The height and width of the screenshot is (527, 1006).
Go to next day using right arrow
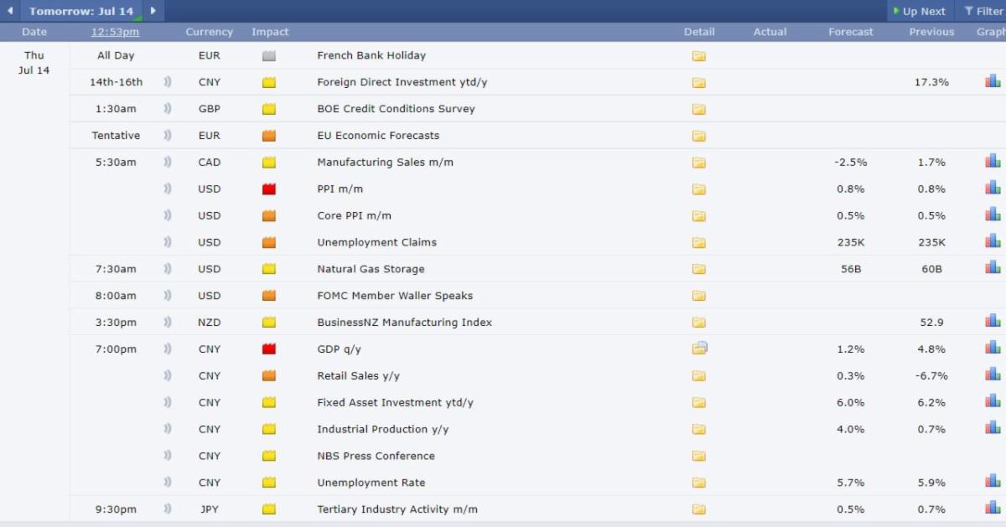(x=153, y=11)
